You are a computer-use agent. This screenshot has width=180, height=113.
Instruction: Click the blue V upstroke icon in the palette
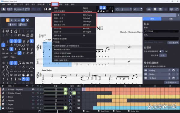(28, 79)
